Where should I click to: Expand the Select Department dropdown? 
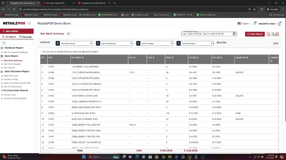click(x=114, y=43)
